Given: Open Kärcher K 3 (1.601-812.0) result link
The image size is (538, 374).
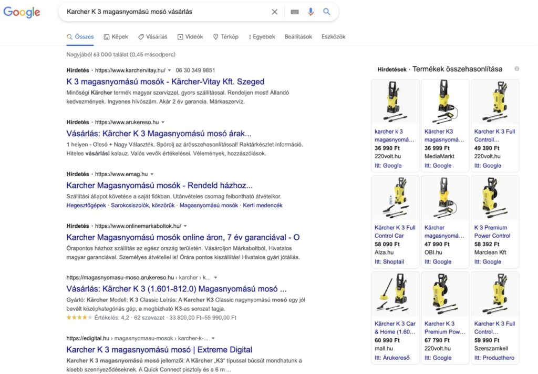Looking at the screenshot, I should [177, 289].
